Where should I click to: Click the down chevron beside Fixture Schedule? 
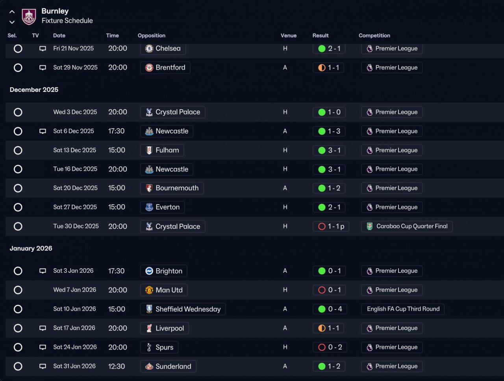12,22
